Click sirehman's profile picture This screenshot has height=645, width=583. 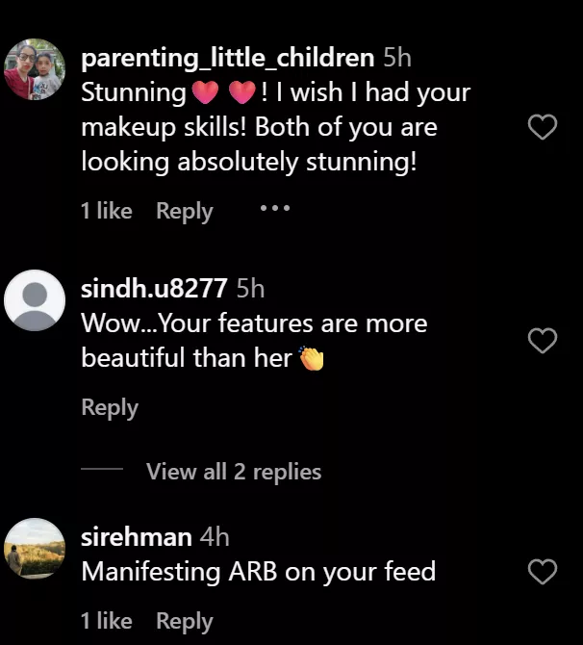click(x=35, y=549)
